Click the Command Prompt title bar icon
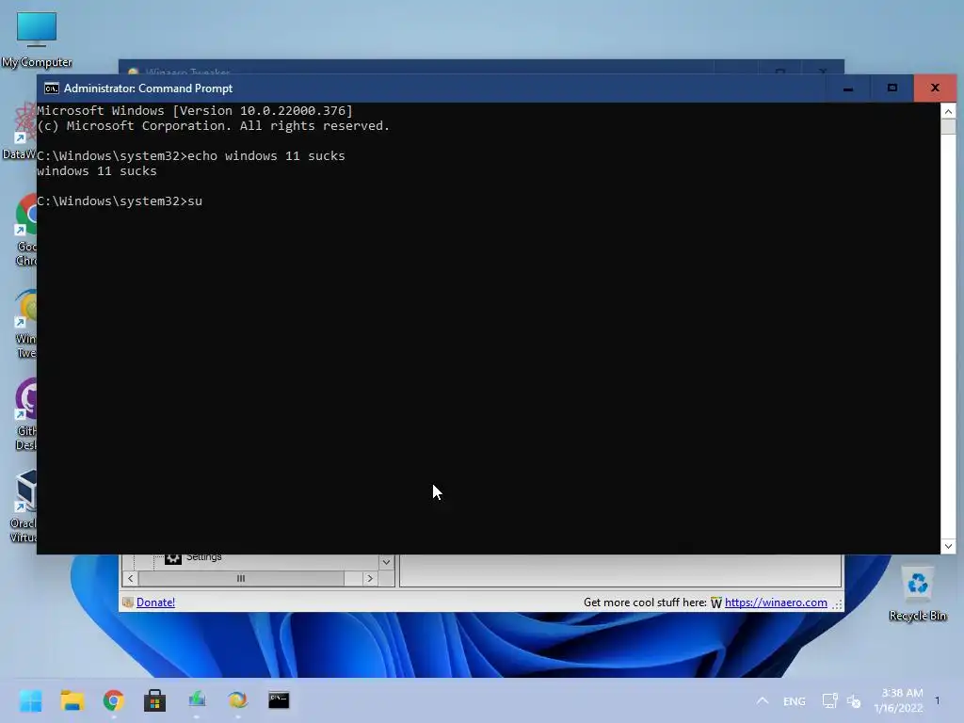964x723 pixels. 52,88
